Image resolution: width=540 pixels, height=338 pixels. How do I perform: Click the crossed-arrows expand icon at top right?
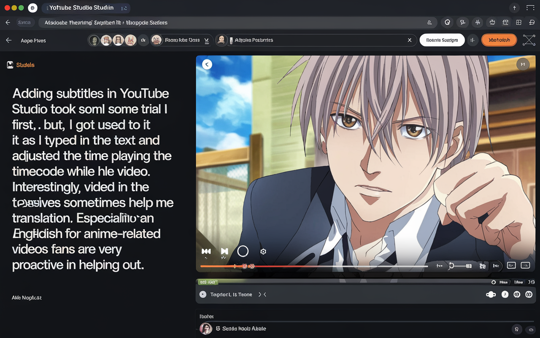pos(529,40)
